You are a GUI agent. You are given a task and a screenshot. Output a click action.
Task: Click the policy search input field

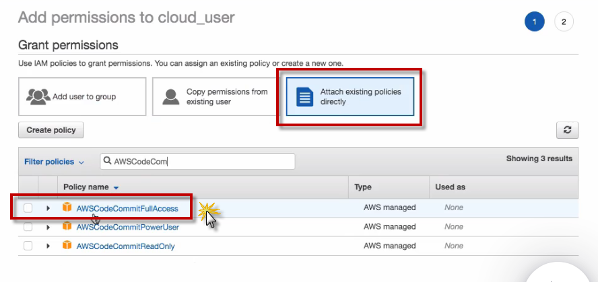(202, 161)
